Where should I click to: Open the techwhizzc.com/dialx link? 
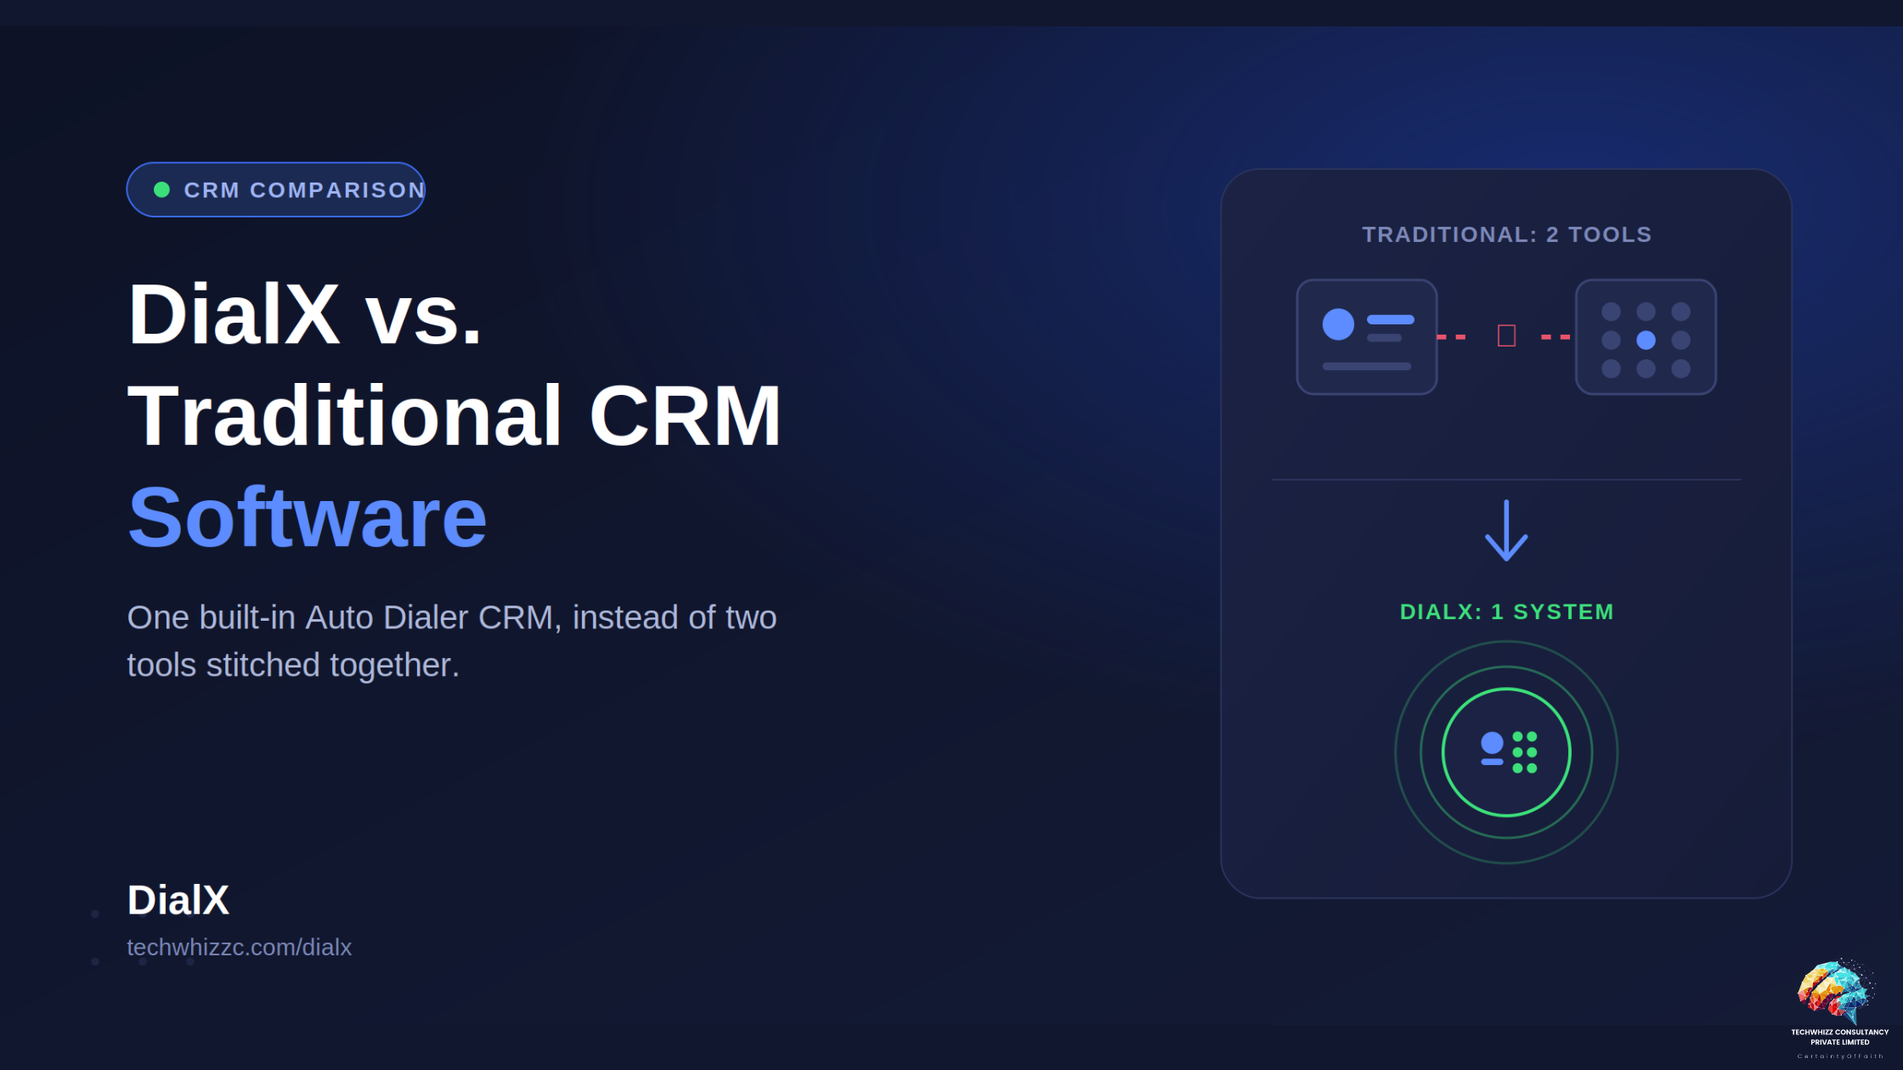coord(239,948)
